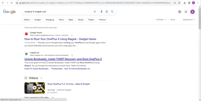Click the magisk.me breadcrumb URL
This screenshot has width=201, height=101.
(50, 55)
